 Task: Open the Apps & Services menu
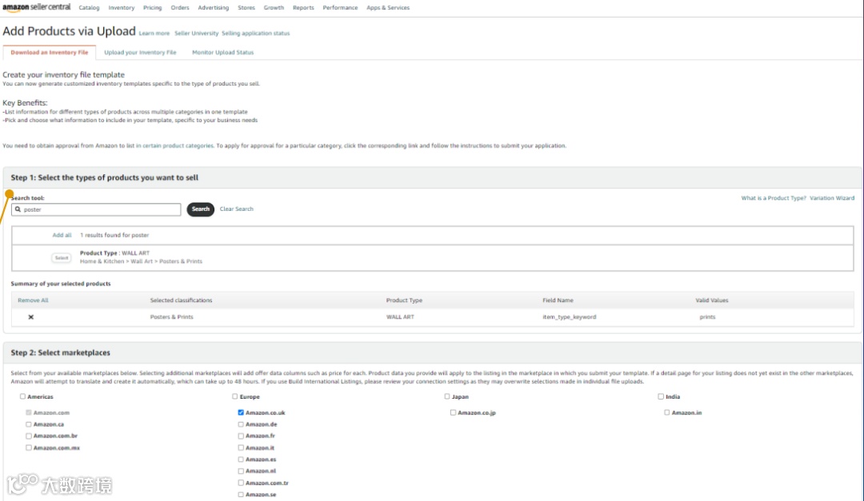click(x=388, y=8)
